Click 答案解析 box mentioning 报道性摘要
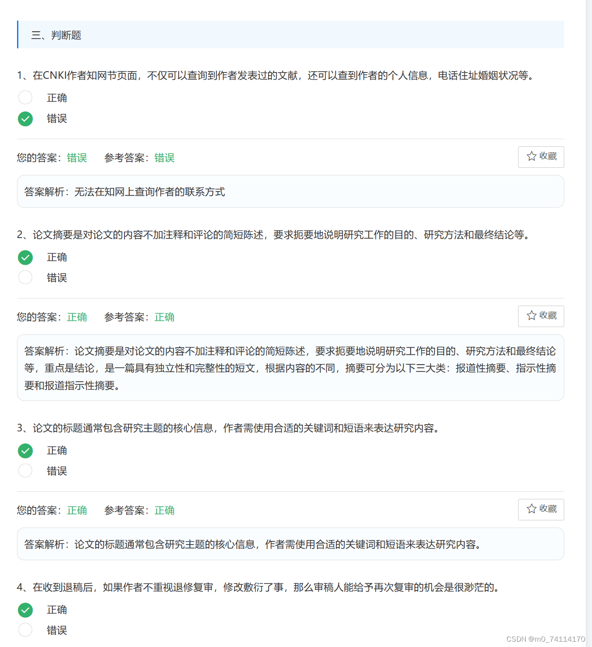Viewport: 592px width, 647px height. coord(291,368)
